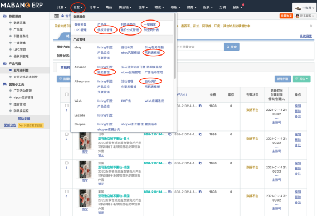Viewport: 318px width, 216px height.
Task: Toggle sidebar collapse icon in breadcrumb bar
Action: click(x=57, y=16)
